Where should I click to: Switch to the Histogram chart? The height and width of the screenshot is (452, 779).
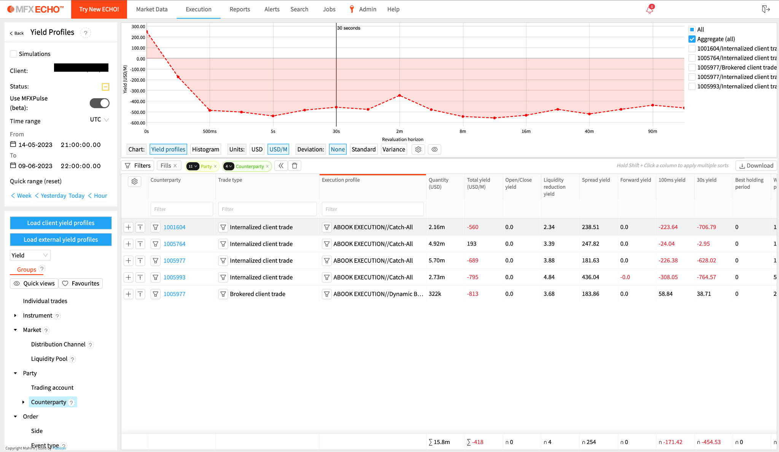206,149
